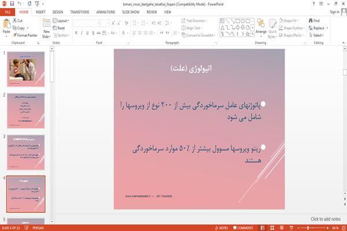Increase font size with large A icon

click(113, 23)
